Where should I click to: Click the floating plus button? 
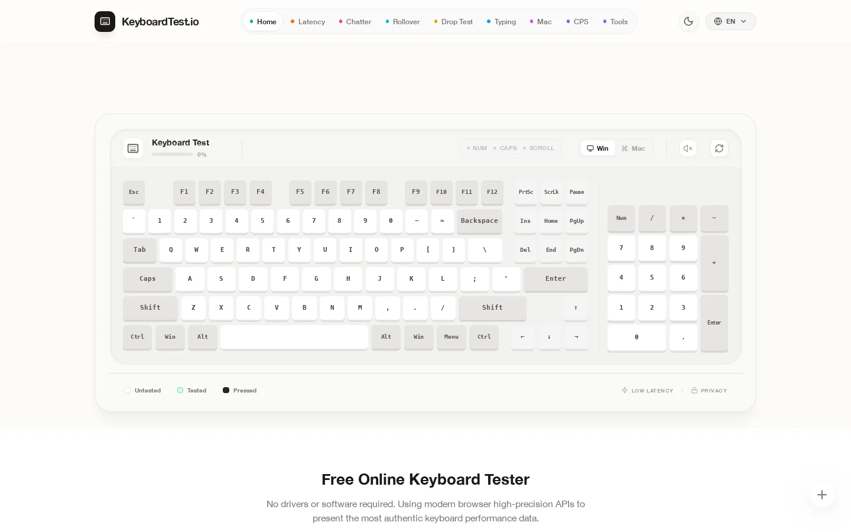point(822,495)
